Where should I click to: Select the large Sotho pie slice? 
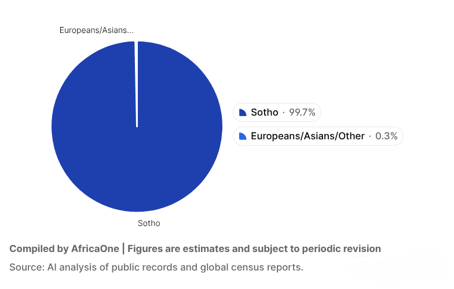[137, 150]
